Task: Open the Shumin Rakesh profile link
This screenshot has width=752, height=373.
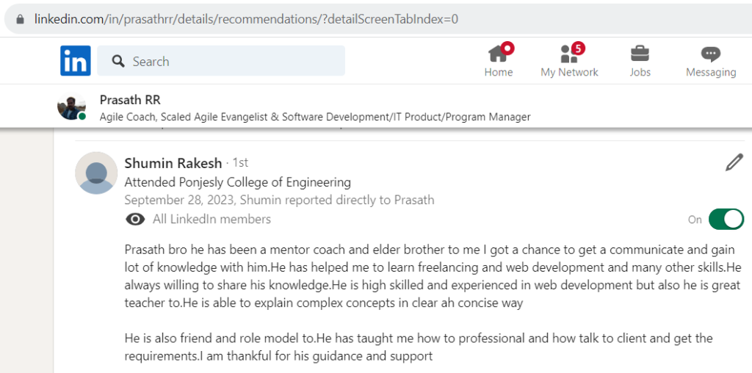Action: 173,163
